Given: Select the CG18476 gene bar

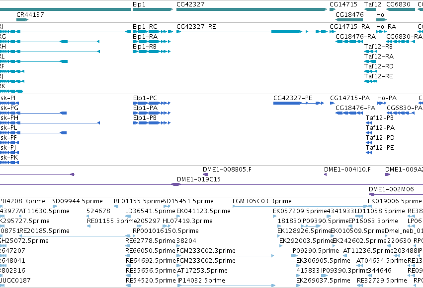Looking at the screenshot, I should pyautogui.click(x=349, y=20).
